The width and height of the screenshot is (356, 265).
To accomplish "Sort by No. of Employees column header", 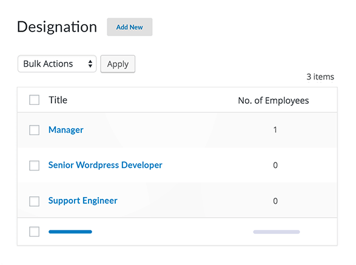I will (x=274, y=101).
